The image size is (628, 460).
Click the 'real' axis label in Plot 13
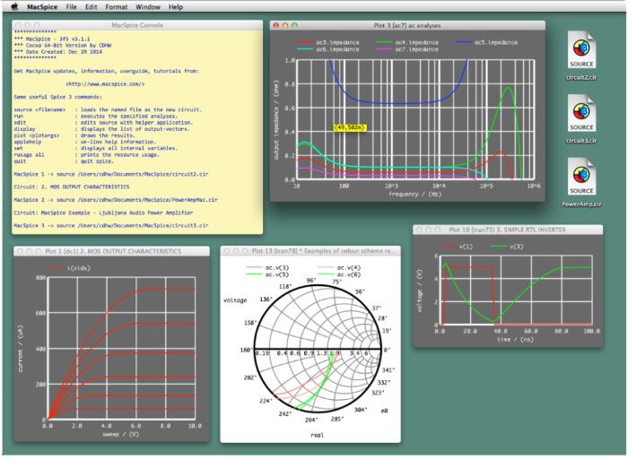[x=318, y=435]
